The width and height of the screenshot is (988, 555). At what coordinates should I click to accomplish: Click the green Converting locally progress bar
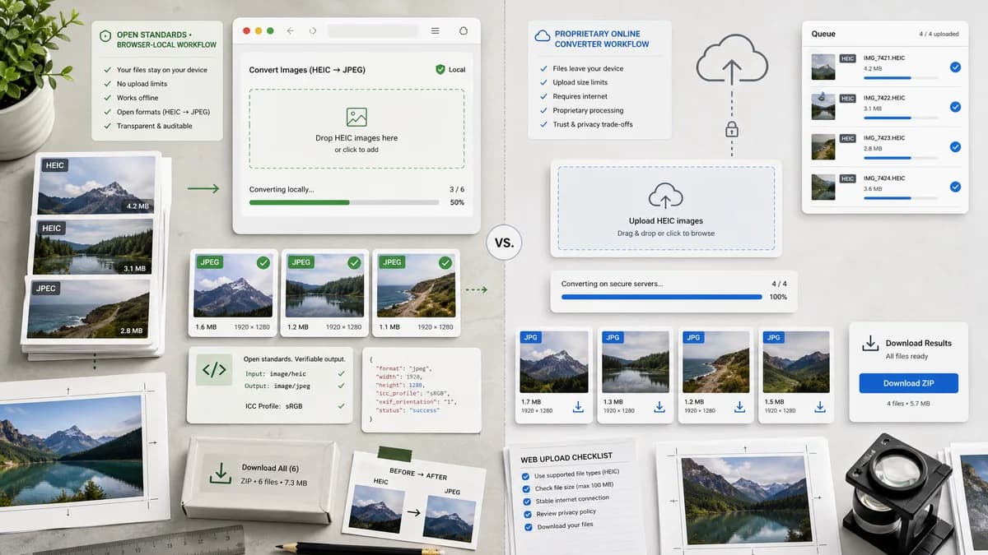(x=344, y=202)
